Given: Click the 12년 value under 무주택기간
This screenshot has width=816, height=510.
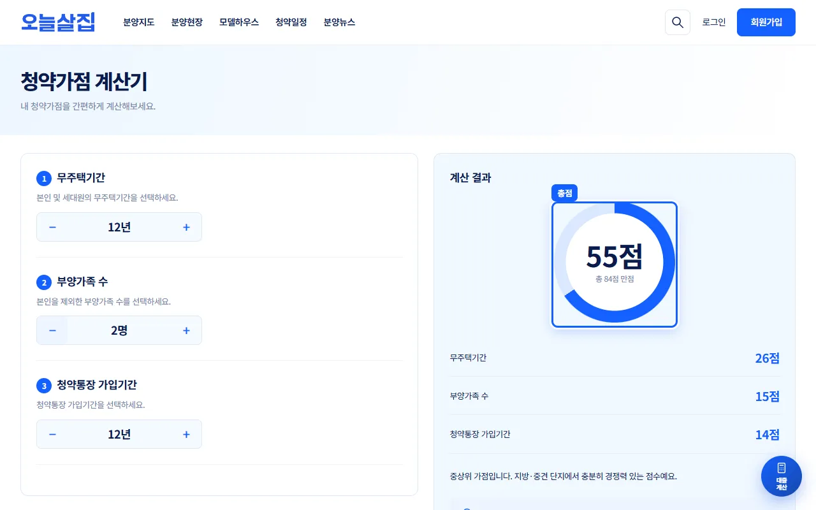Looking at the screenshot, I should click(119, 227).
